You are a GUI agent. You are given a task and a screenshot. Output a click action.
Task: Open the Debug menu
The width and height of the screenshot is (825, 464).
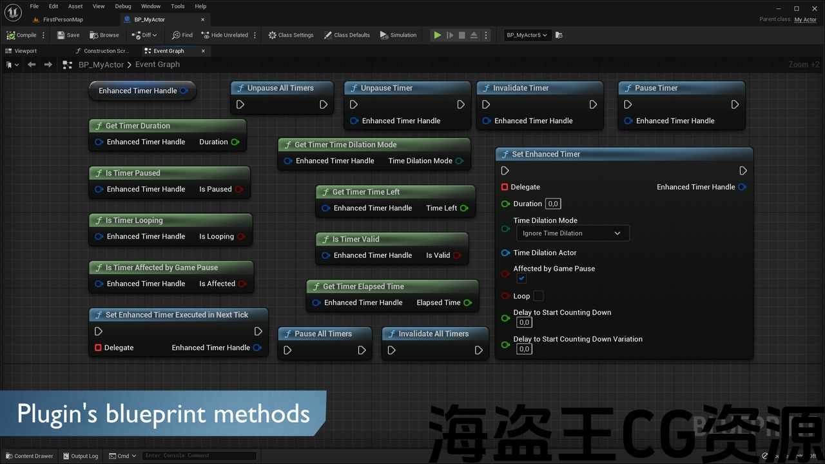[123, 6]
